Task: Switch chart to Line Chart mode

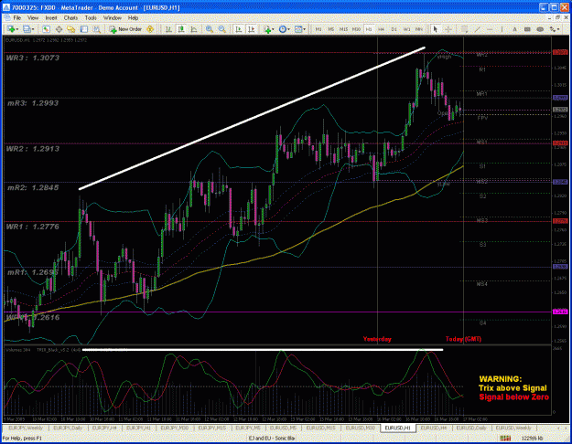Action: click(194, 29)
